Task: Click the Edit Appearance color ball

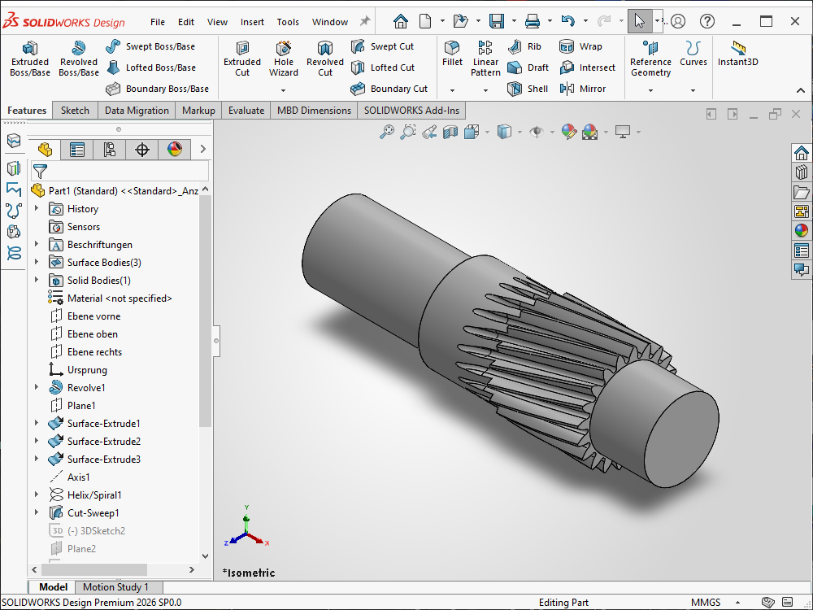Action: tap(568, 132)
